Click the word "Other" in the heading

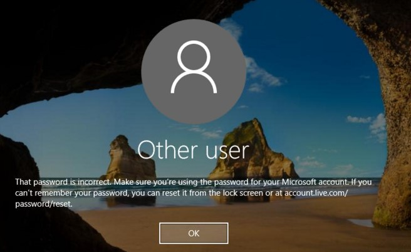(x=167, y=150)
